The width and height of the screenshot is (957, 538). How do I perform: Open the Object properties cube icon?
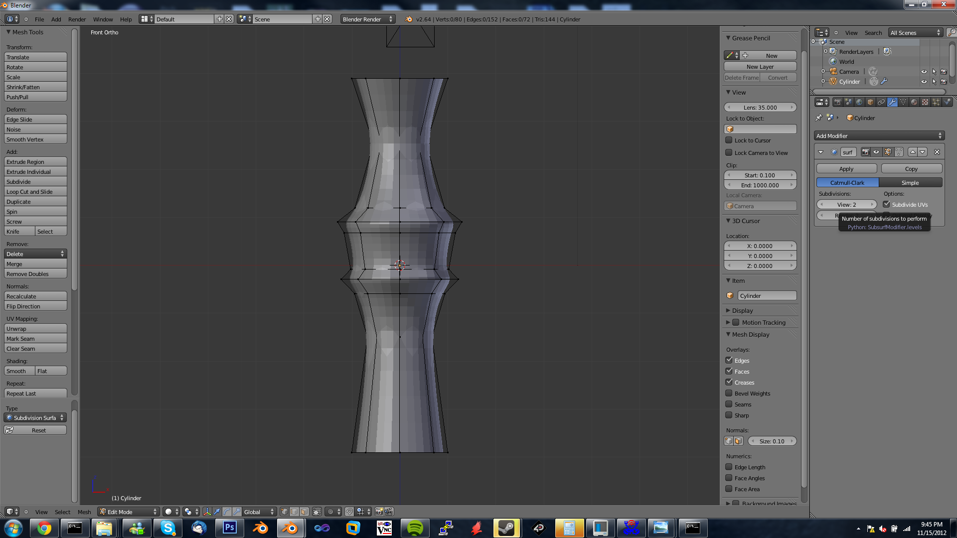click(x=870, y=102)
